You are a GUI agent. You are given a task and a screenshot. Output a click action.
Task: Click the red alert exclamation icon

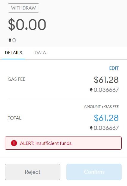[x=14, y=143]
